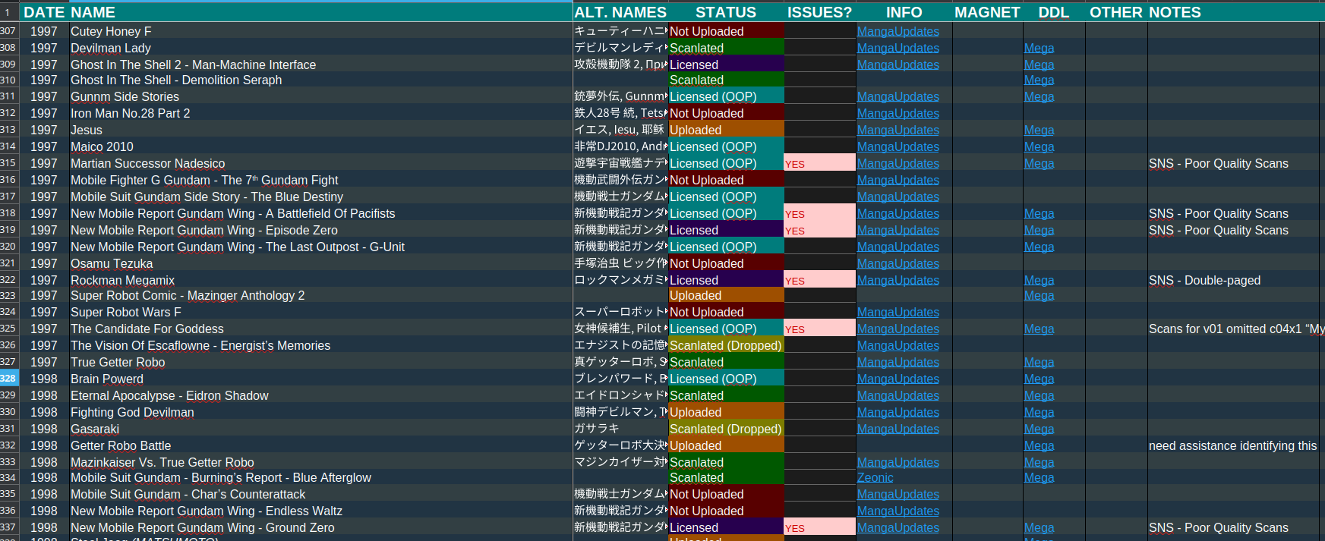Image resolution: width=1325 pixels, height=541 pixels.
Task: Select 'Not Uploaded' status for Mobile Fighter G Gundam
Action: [726, 180]
